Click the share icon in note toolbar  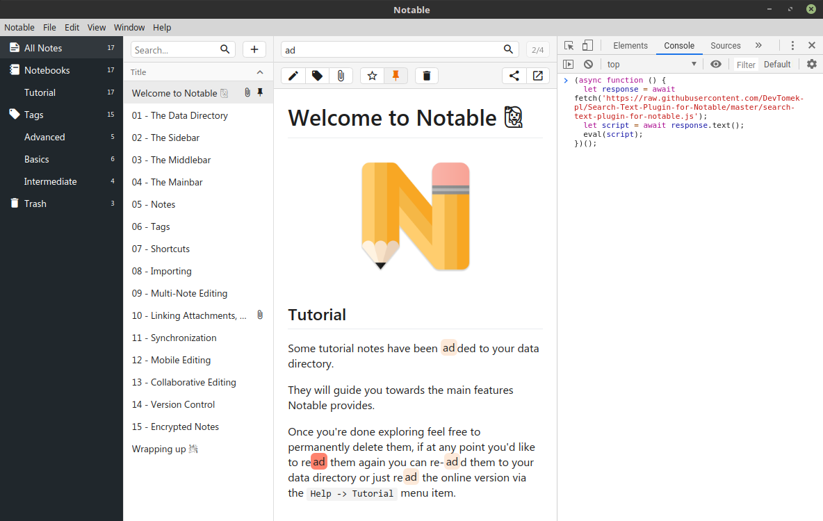[x=514, y=76]
